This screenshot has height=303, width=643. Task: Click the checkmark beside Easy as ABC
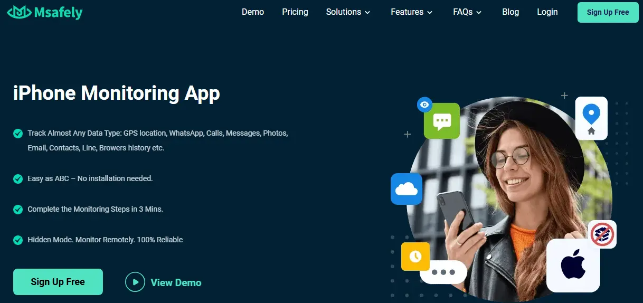click(x=18, y=179)
